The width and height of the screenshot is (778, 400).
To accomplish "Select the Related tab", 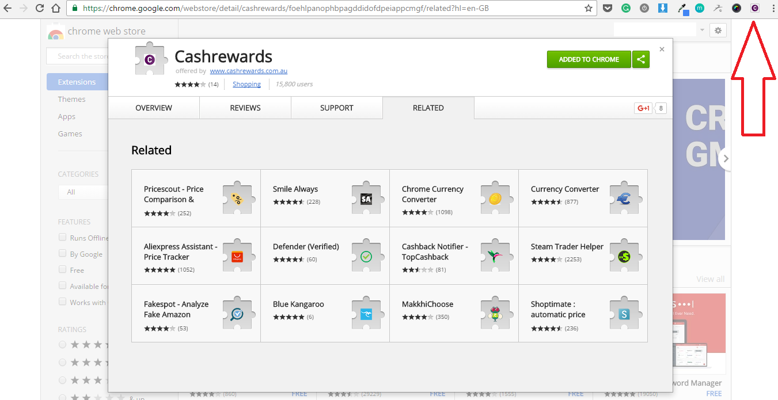I will 428,108.
